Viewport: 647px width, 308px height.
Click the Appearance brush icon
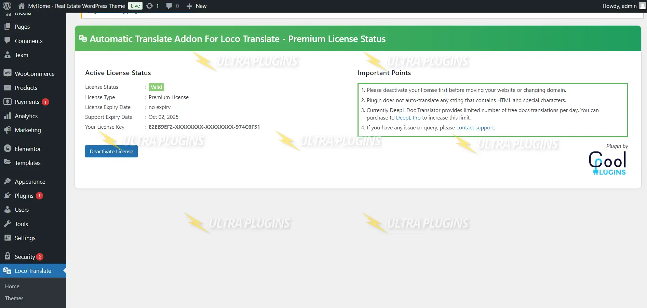[x=7, y=181]
